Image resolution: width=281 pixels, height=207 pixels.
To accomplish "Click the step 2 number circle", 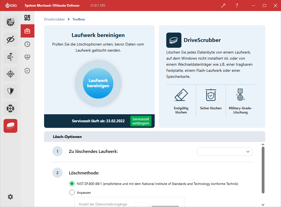I will coord(57,173).
